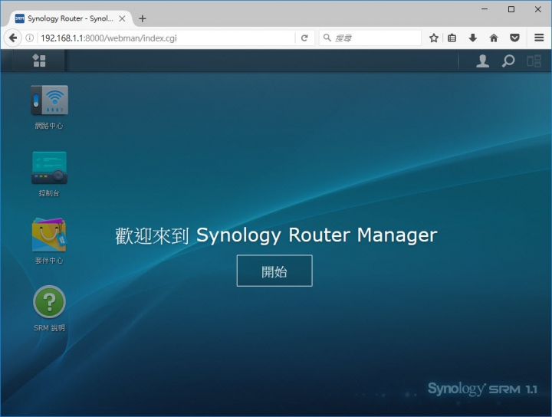This screenshot has width=552, height=417.
Task: Open the SRM main menu grid icon
Action: tap(39, 61)
